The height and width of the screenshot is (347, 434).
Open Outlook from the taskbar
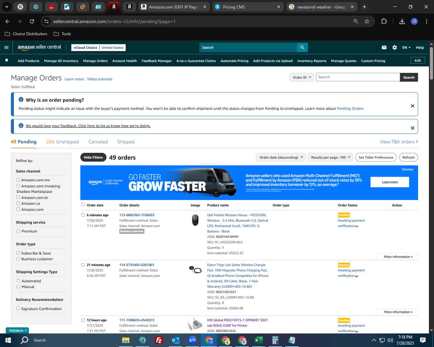[175, 340]
